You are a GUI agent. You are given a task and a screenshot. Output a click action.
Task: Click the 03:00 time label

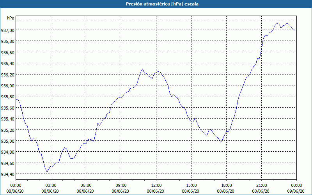(51, 186)
